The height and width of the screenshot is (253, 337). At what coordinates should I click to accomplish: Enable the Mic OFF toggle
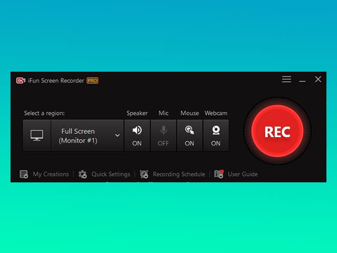163,135
